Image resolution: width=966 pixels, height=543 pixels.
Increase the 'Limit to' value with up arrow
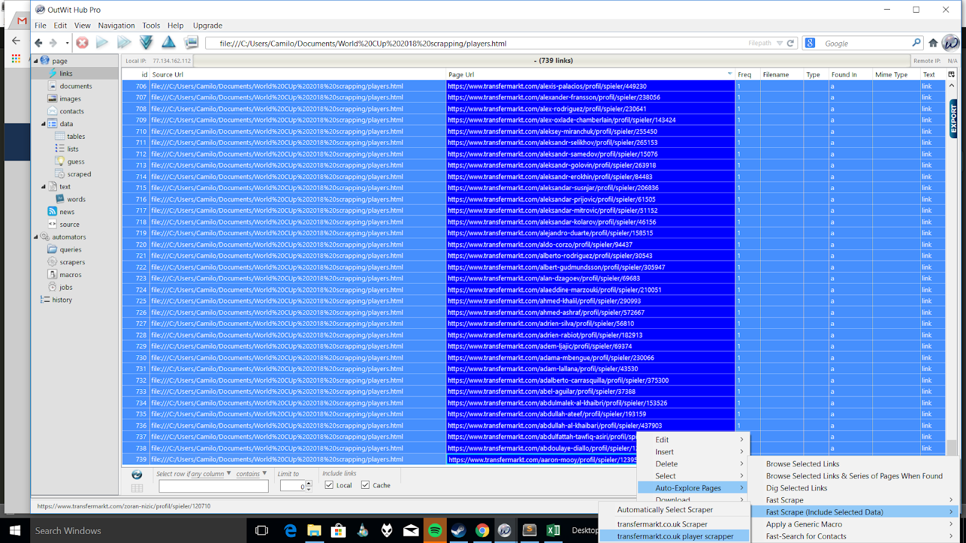coord(309,483)
